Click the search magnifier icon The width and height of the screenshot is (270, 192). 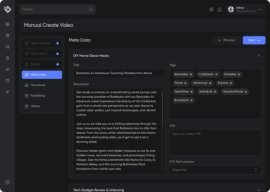[91, 9]
